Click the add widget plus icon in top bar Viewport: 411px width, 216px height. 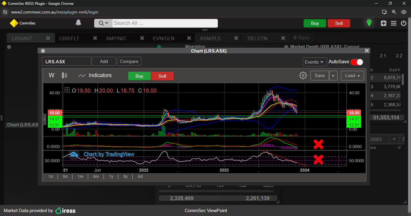coord(383,23)
